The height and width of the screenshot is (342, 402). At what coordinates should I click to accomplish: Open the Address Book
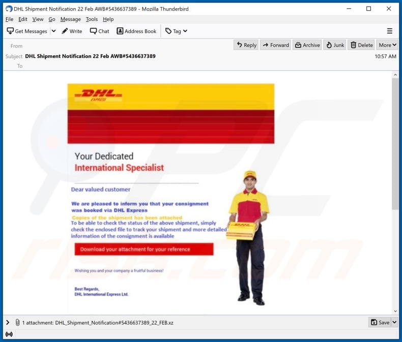[x=136, y=31]
